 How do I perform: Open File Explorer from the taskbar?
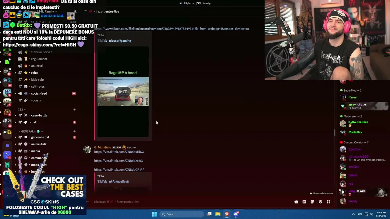218,214
